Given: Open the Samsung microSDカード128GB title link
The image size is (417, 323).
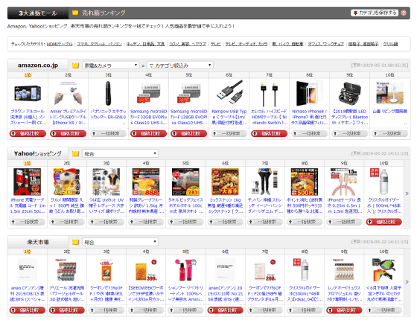Looking at the screenshot, I should pyautogui.click(x=189, y=117).
